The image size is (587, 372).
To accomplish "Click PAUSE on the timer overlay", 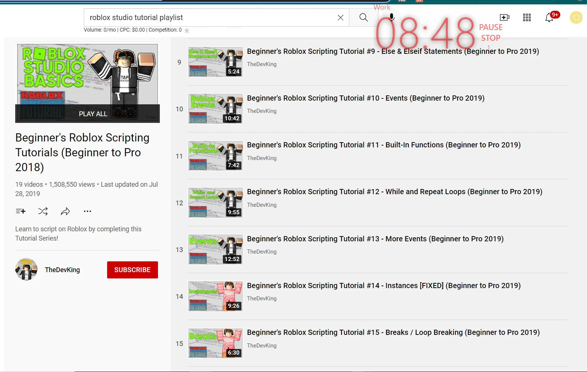I will coord(491,27).
